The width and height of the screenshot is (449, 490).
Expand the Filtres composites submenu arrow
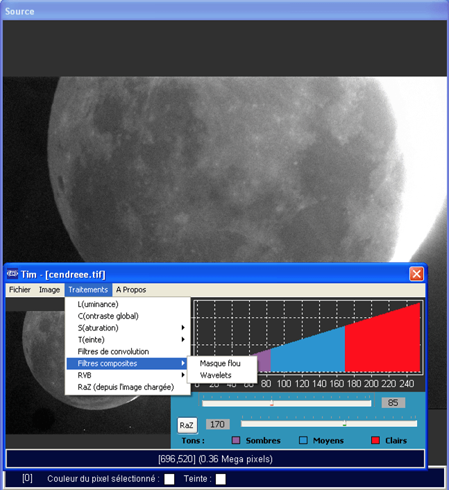click(183, 363)
